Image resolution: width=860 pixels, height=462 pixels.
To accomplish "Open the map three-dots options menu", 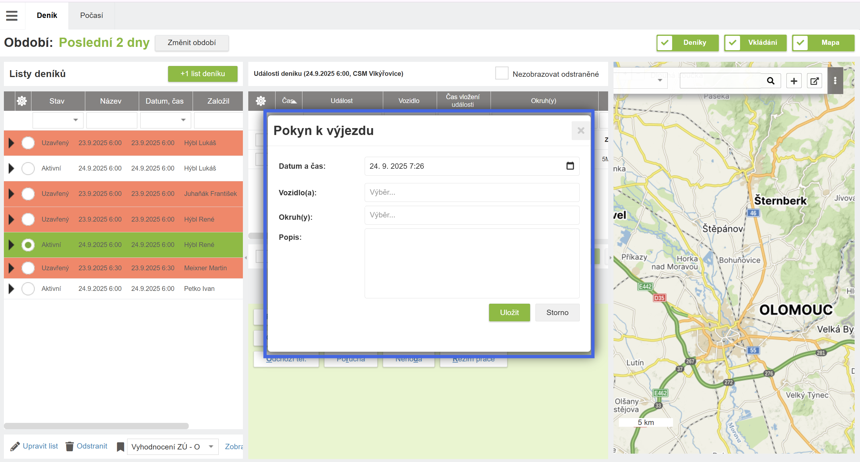I will [x=835, y=81].
